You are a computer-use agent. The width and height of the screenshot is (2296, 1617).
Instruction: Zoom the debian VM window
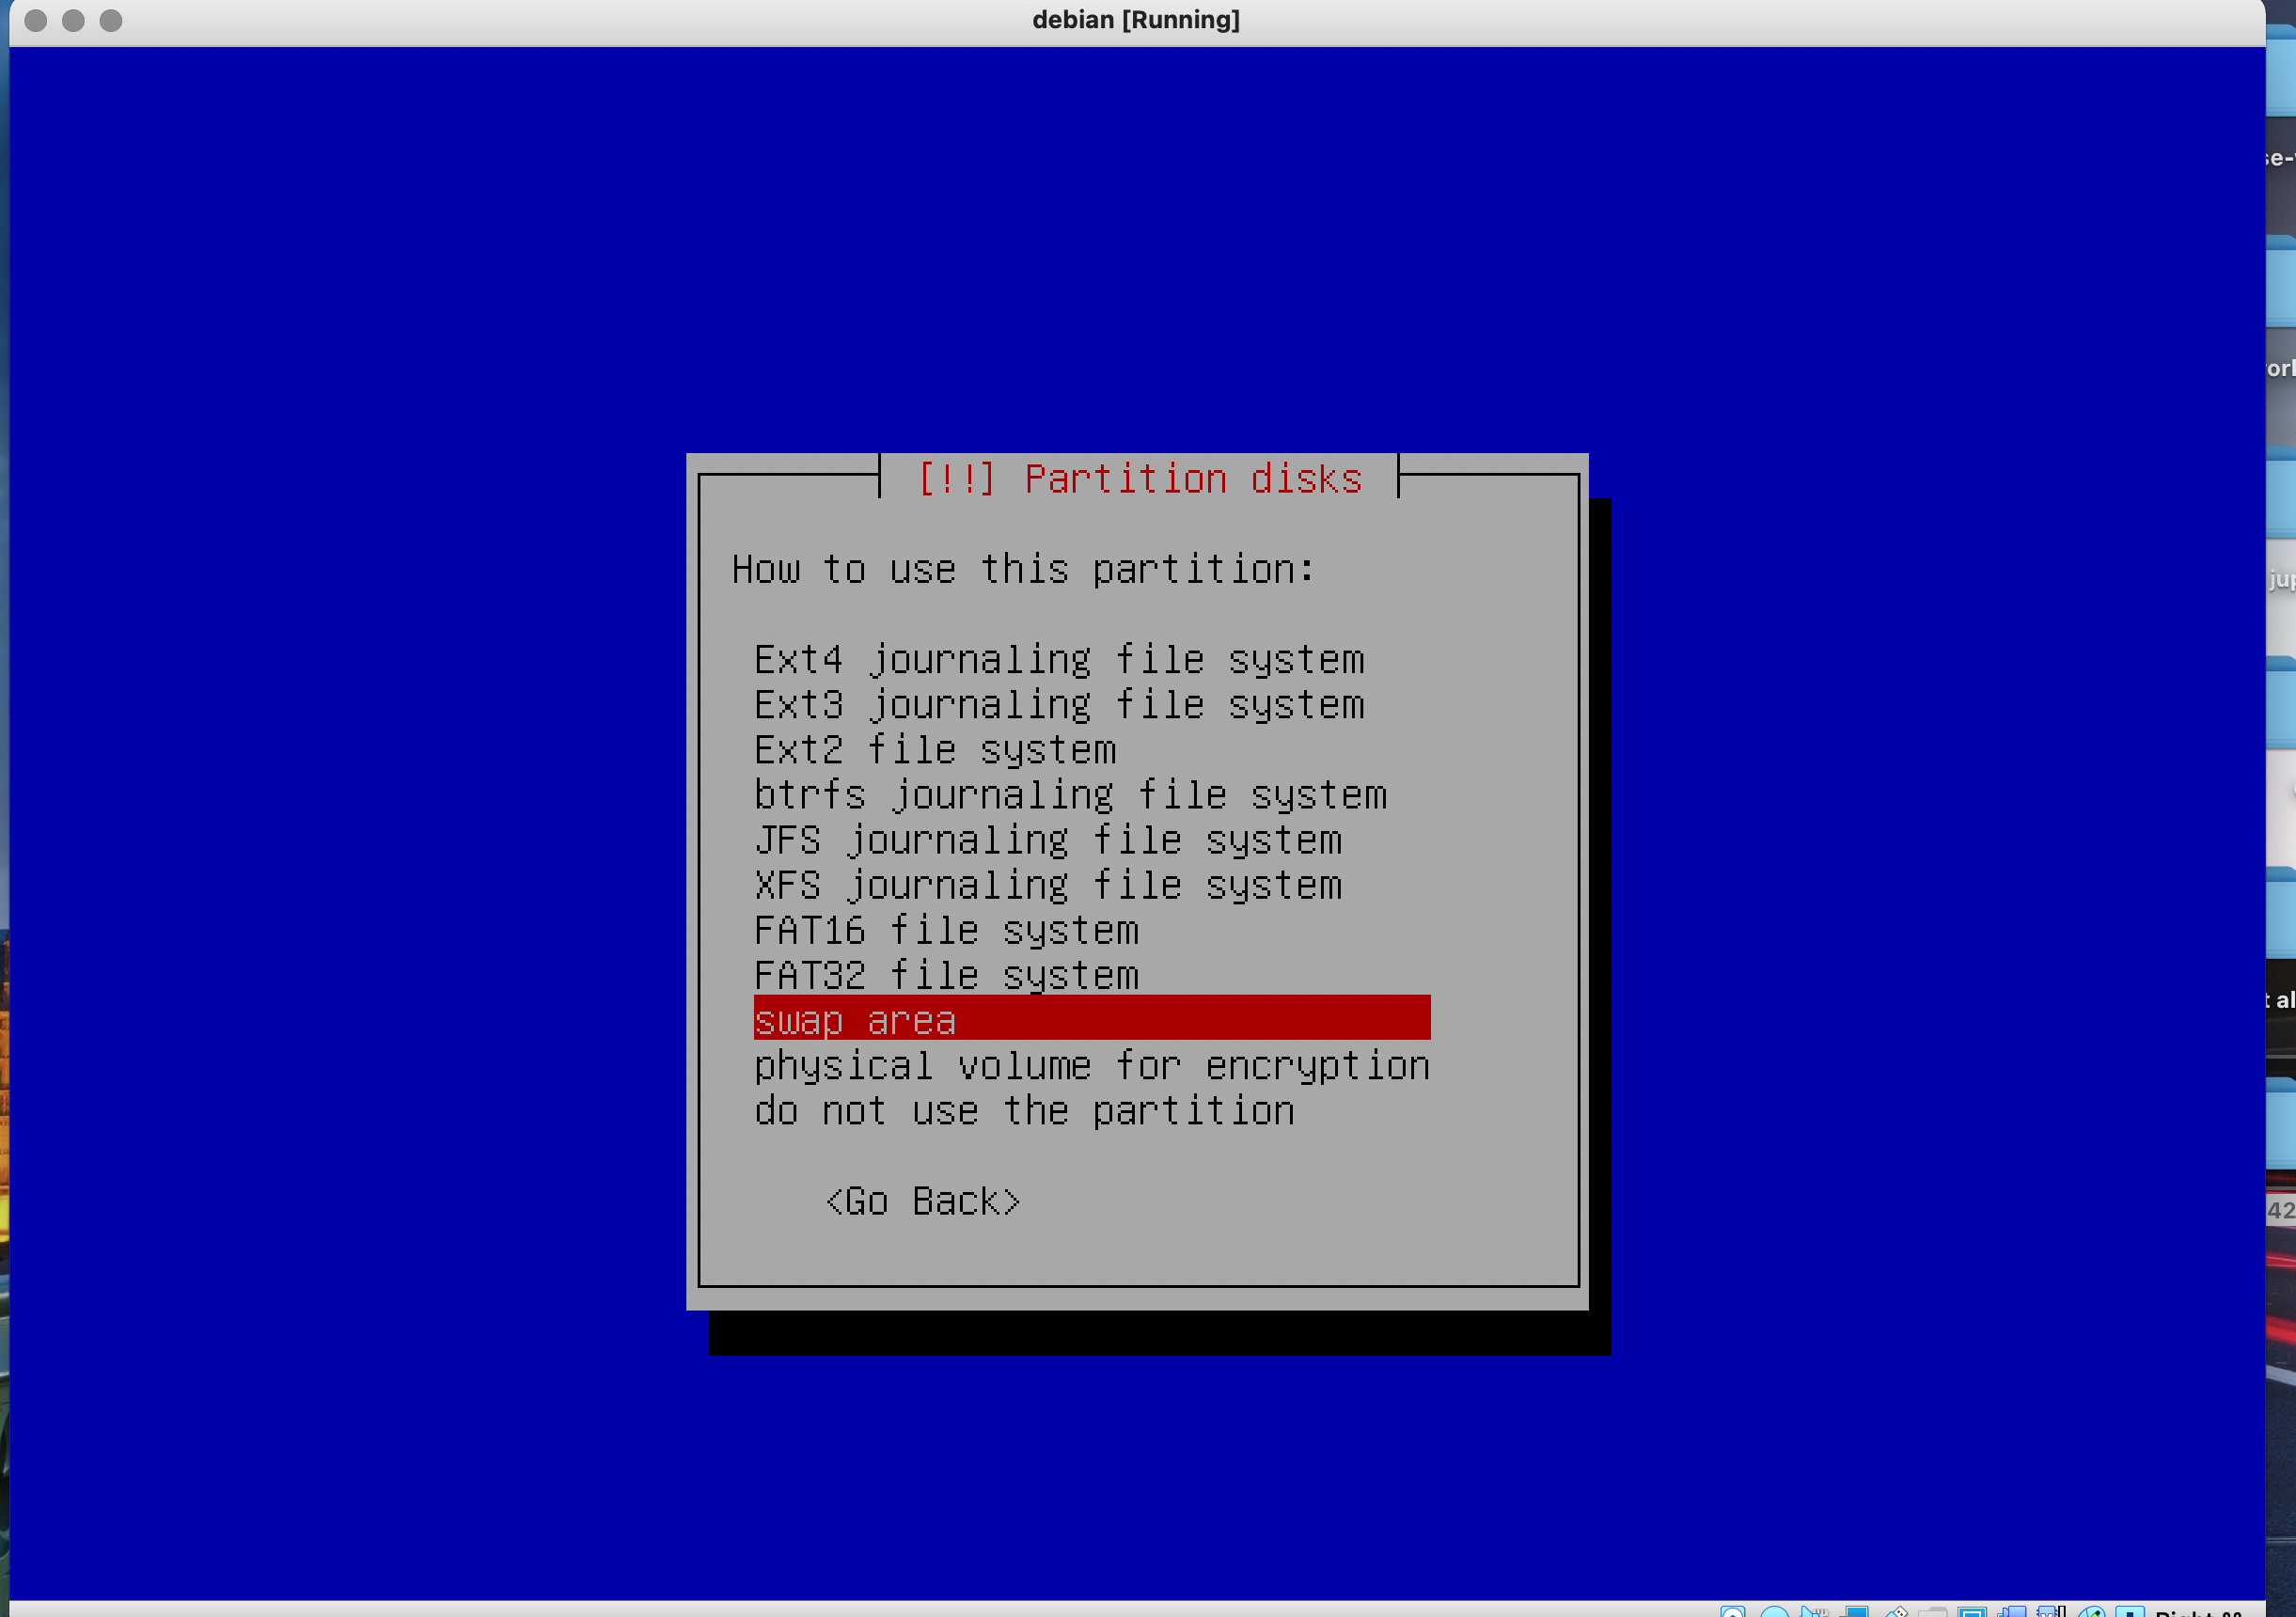click(111, 20)
